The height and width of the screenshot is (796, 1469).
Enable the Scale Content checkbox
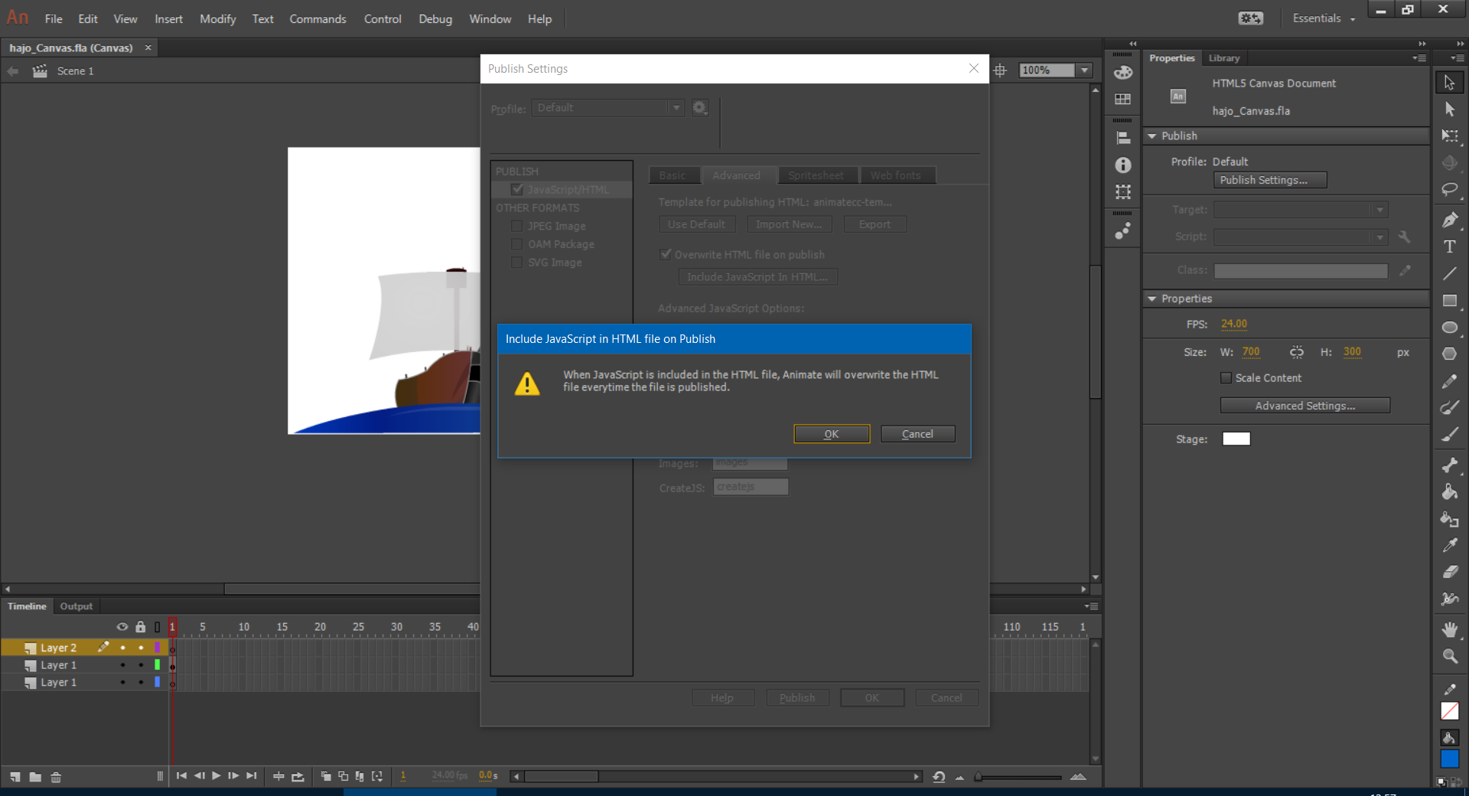click(x=1226, y=378)
